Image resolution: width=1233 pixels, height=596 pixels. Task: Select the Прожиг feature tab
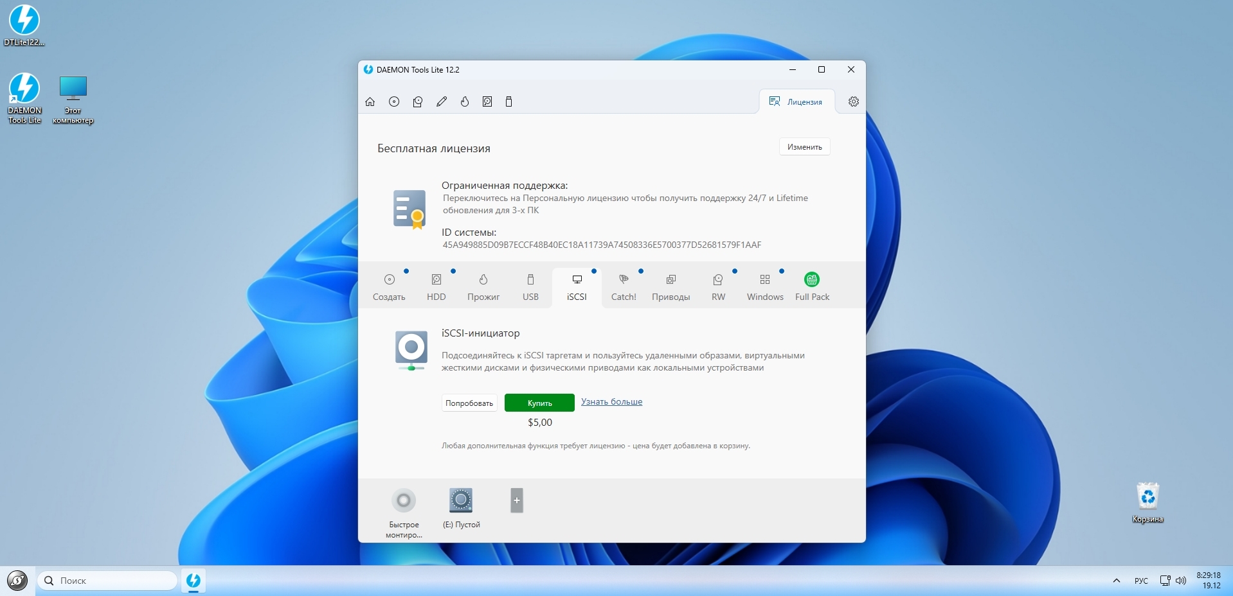[x=483, y=287]
